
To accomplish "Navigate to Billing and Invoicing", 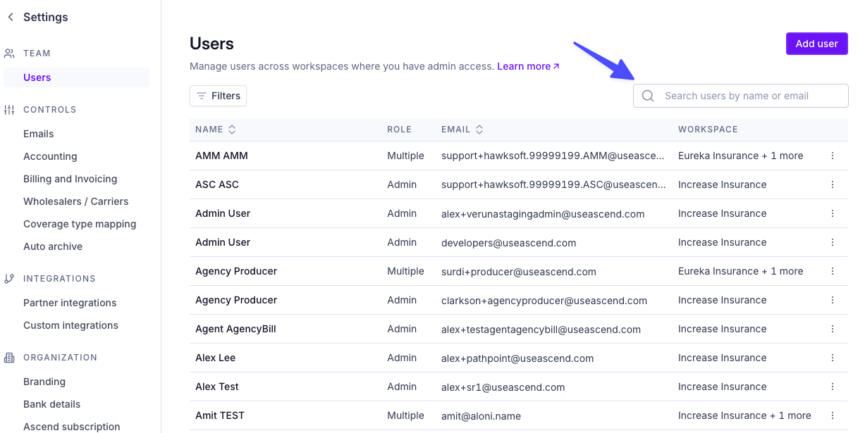I will 70,179.
